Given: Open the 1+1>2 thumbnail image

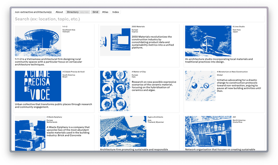Looking at the screenshot, I should click(x=38, y=41).
